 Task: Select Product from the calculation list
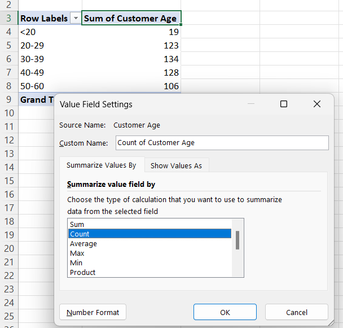[82, 273]
